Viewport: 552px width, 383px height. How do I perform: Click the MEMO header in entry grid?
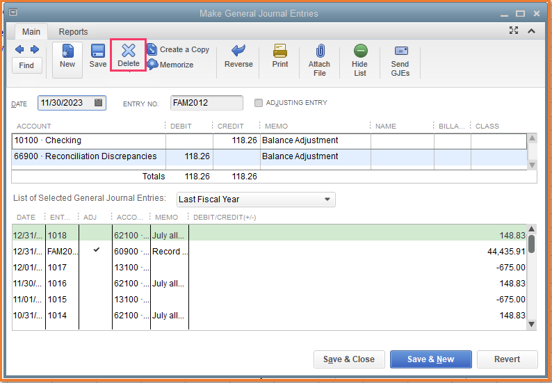pos(277,126)
